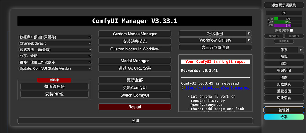This screenshot has height=133, width=306.
Task: Click "ComfyUI v0.3.41 is released" text
Action: tap(210, 83)
